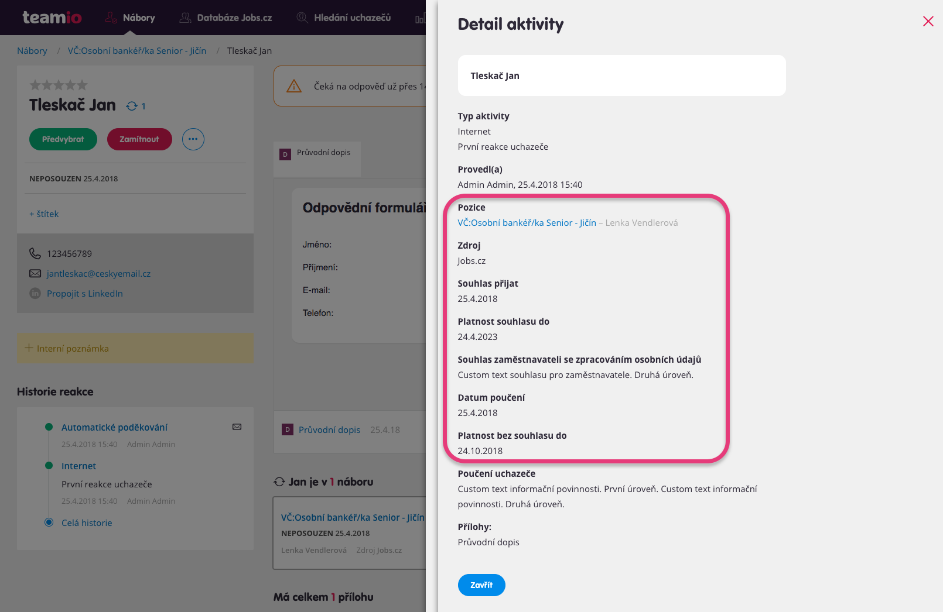Close the Detail aktivity panel with X
943x612 pixels.
coord(928,22)
